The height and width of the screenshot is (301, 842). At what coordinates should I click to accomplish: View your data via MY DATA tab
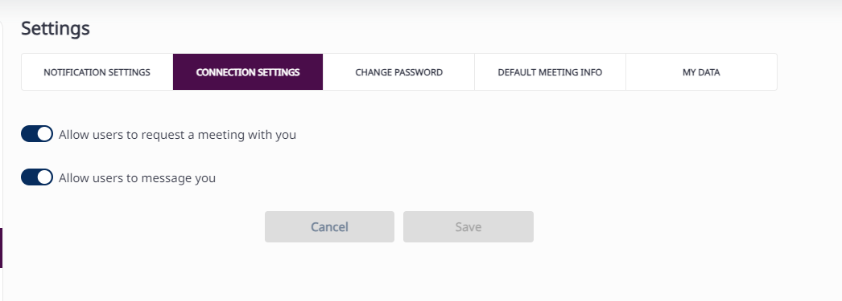point(701,71)
